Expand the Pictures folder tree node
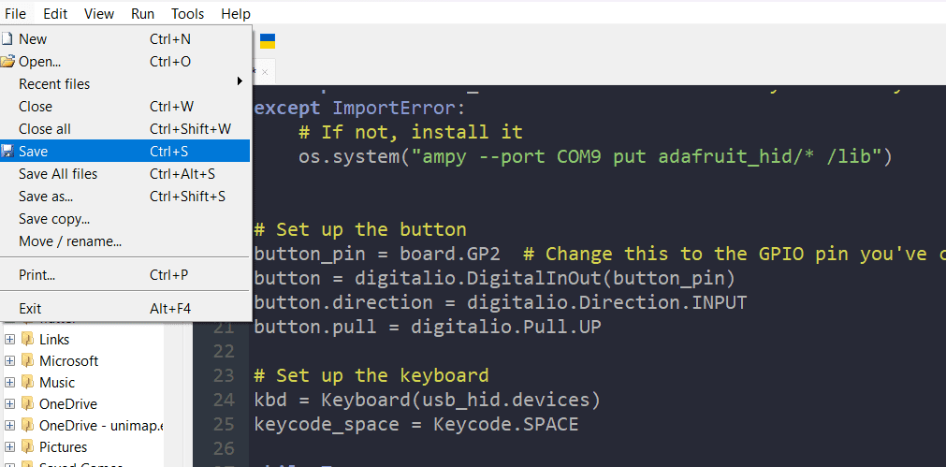This screenshot has height=467, width=946. click(x=10, y=447)
